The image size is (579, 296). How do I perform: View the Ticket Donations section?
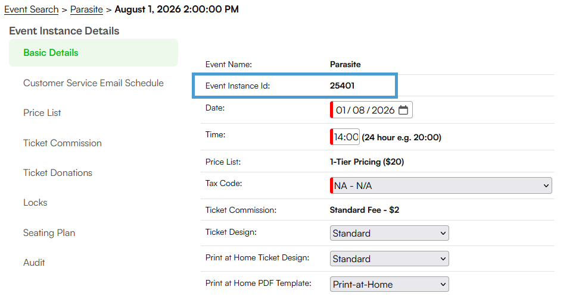(x=58, y=173)
